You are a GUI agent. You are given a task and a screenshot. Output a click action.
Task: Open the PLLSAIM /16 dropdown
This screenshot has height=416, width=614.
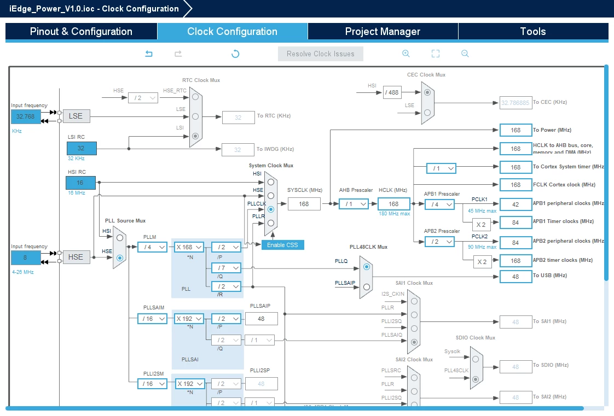point(153,319)
